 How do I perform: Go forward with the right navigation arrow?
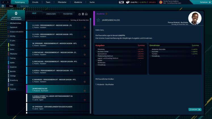coord(8,2)
